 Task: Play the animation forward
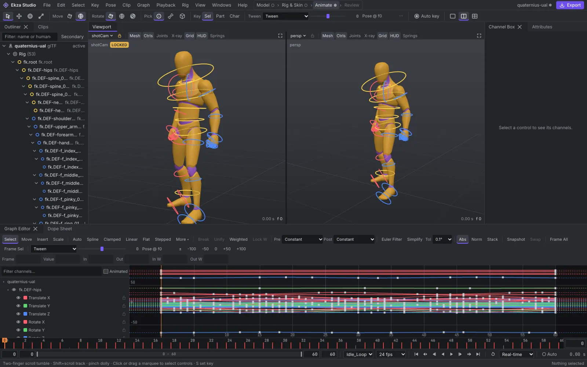pos(451,354)
